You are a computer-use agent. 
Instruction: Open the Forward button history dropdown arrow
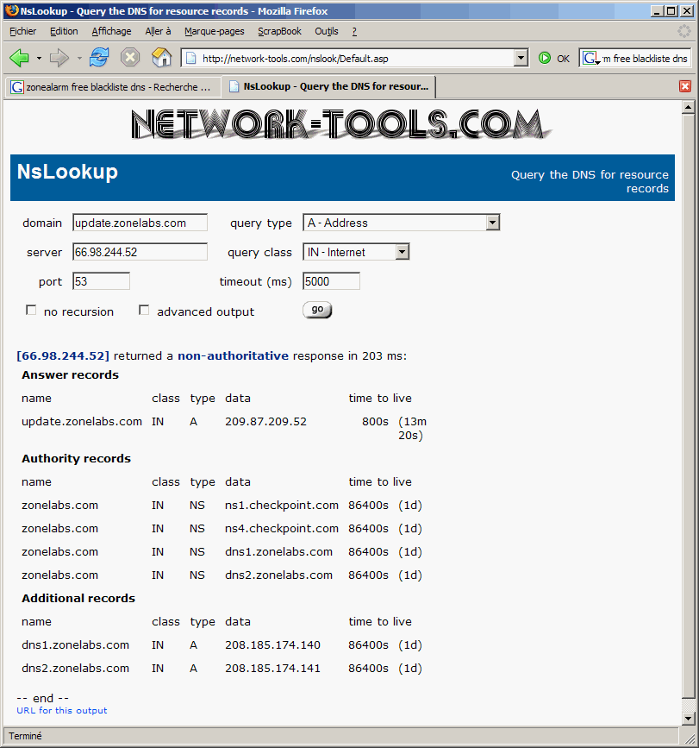[79, 59]
